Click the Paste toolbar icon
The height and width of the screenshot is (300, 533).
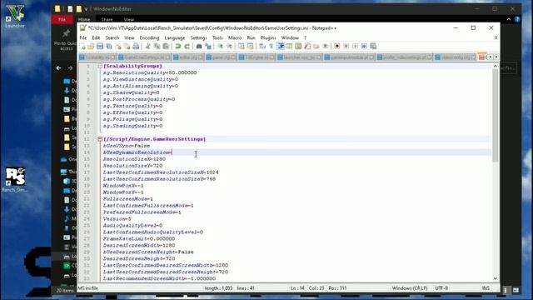tap(166, 47)
